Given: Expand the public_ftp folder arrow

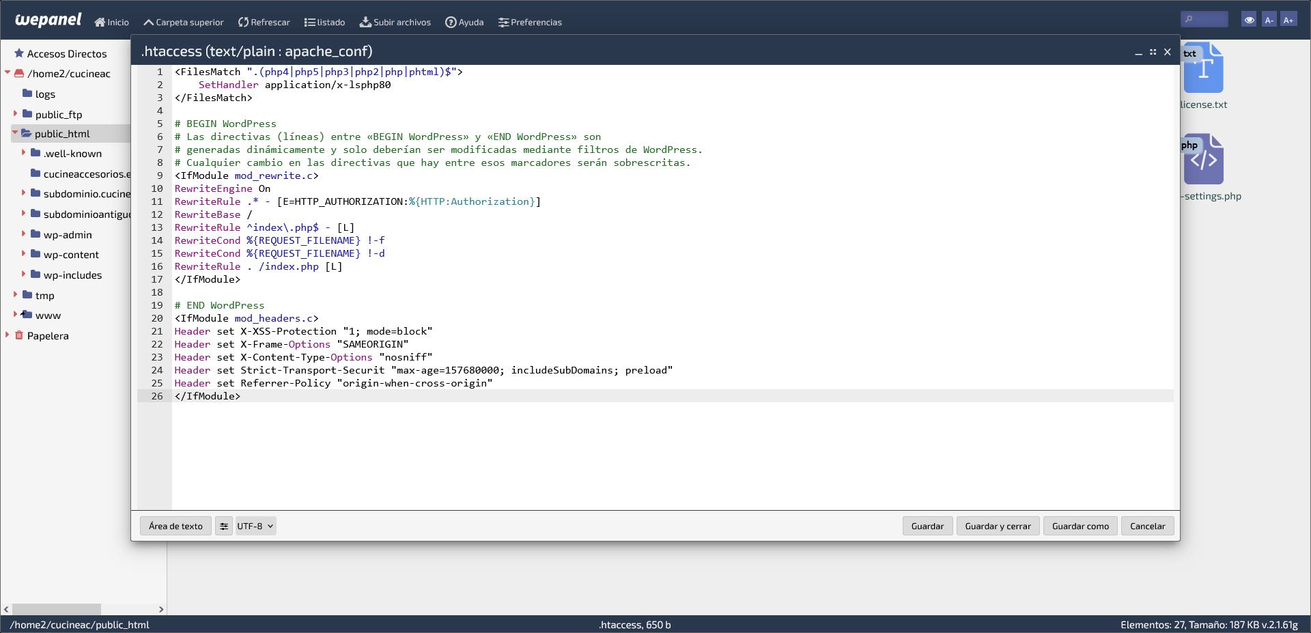Looking at the screenshot, I should point(16,113).
